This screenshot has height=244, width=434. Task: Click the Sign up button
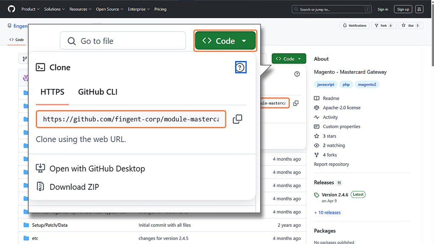[403, 9]
